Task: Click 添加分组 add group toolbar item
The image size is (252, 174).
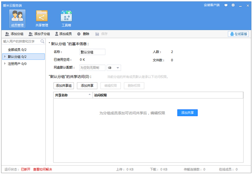Action: 14,34
